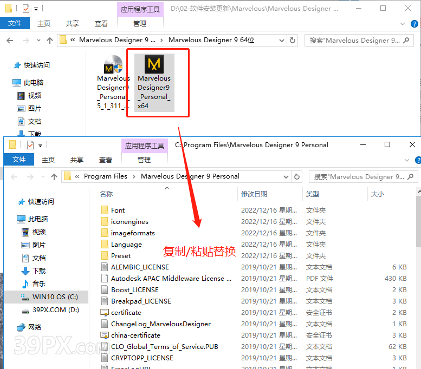
Task: Go up one folder level in back window
Action: [x=50, y=41]
